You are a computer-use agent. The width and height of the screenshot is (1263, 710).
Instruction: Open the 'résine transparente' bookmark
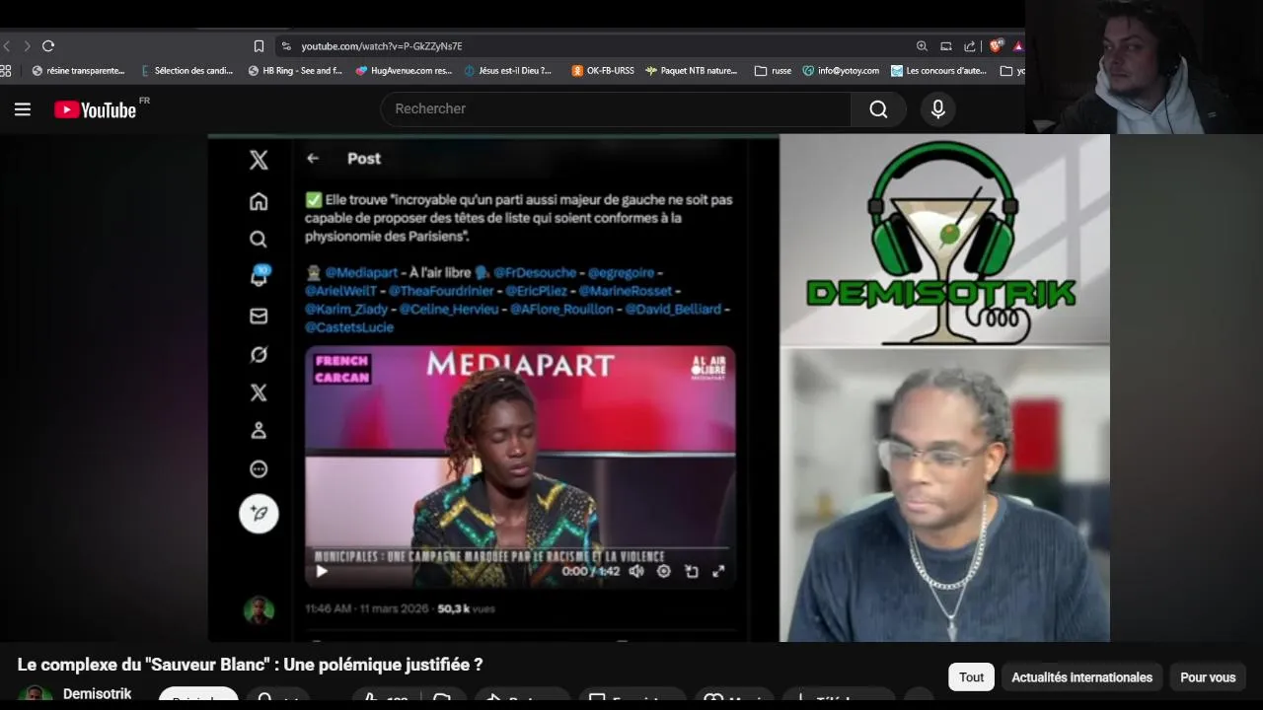78,71
